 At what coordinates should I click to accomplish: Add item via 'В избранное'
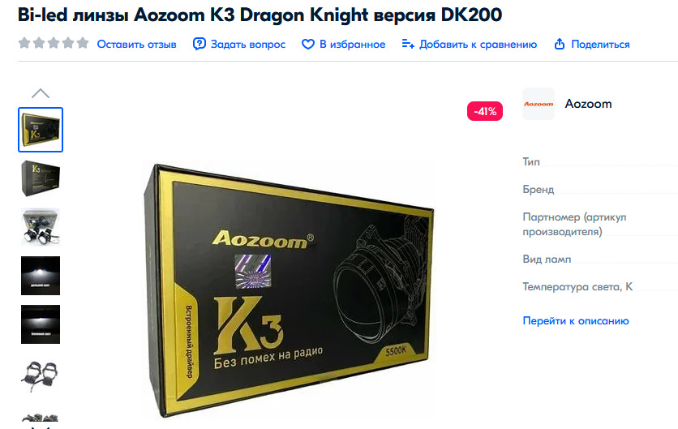(x=353, y=44)
